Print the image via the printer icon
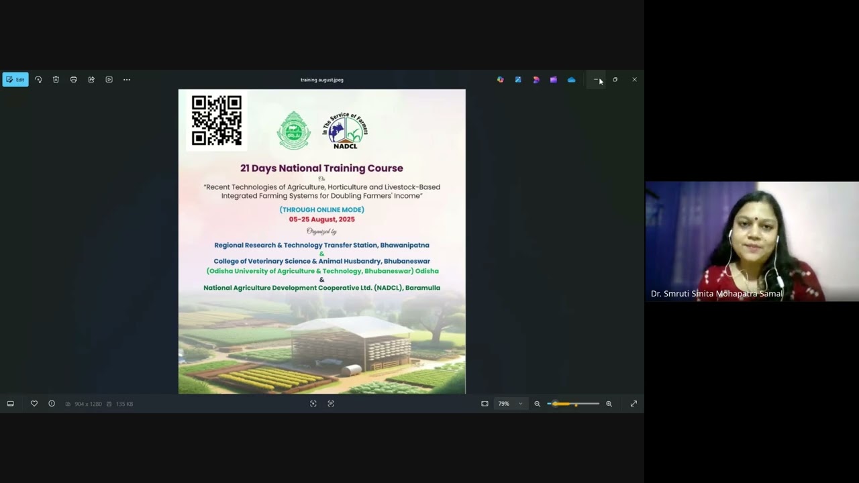The height and width of the screenshot is (483, 859). click(74, 79)
